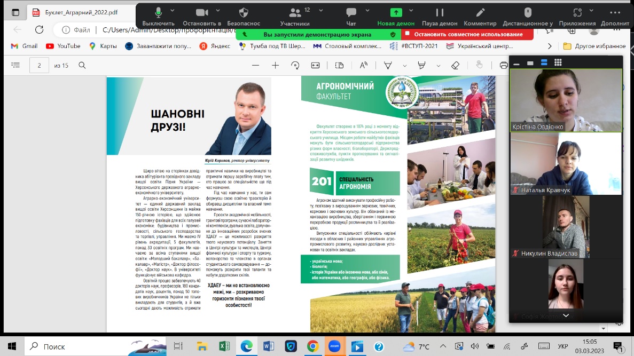
Task: Open the Другое избранное folder
Action: (594, 46)
